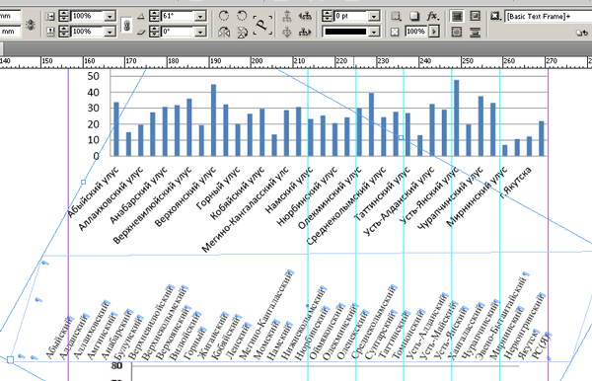Viewport: 592px width, 381px height.
Task: Toggle the constrain proportions chain link
Action: click(x=127, y=25)
